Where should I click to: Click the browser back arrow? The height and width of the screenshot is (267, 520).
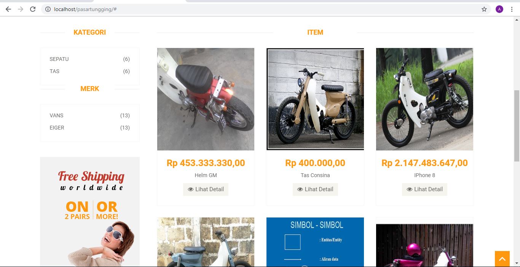point(8,9)
